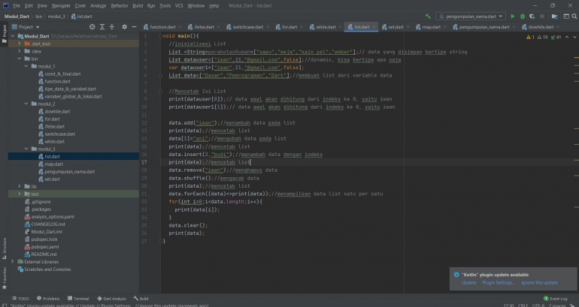Click Plugin Settings link in notification

499,283
